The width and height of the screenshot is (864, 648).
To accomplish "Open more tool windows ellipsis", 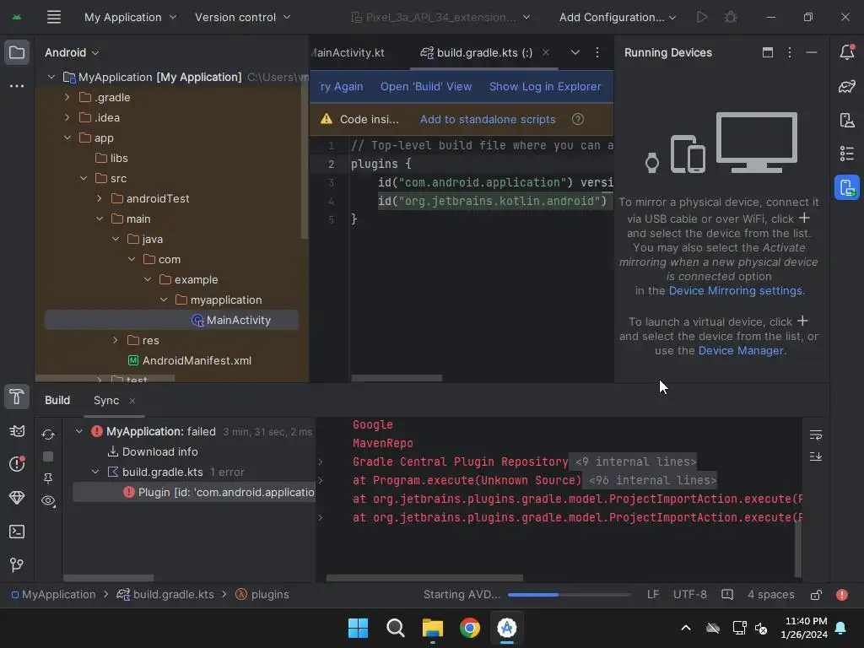I will tap(17, 86).
